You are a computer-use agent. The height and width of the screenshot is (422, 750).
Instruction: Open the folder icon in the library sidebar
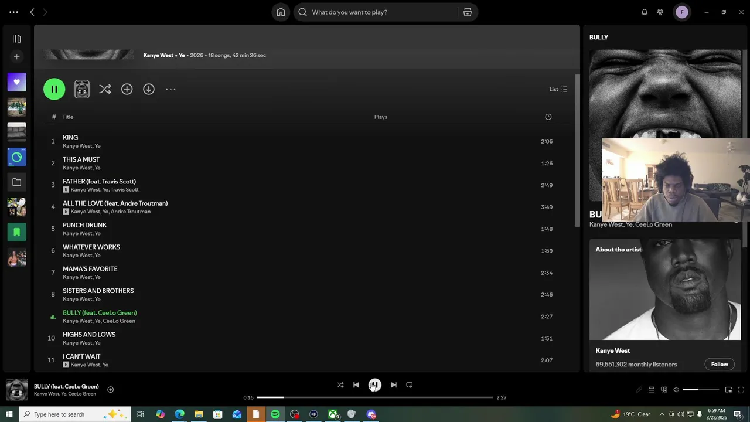tap(16, 182)
